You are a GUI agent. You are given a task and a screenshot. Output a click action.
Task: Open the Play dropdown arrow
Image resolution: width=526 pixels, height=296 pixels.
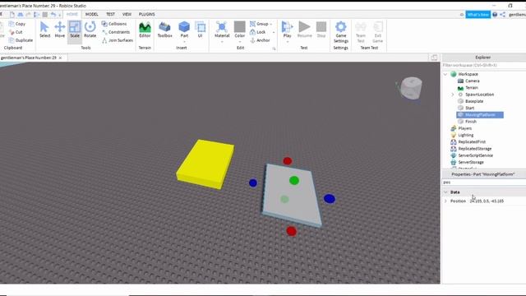(287, 42)
